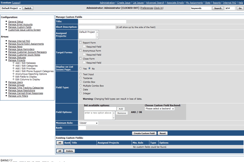Viewport: 244px width, 162px height.
Task: Open Manage Round Robin Assignments link
Action: [26, 44]
